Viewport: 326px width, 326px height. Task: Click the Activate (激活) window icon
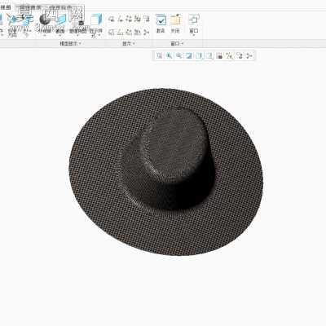pyautogui.click(x=161, y=20)
